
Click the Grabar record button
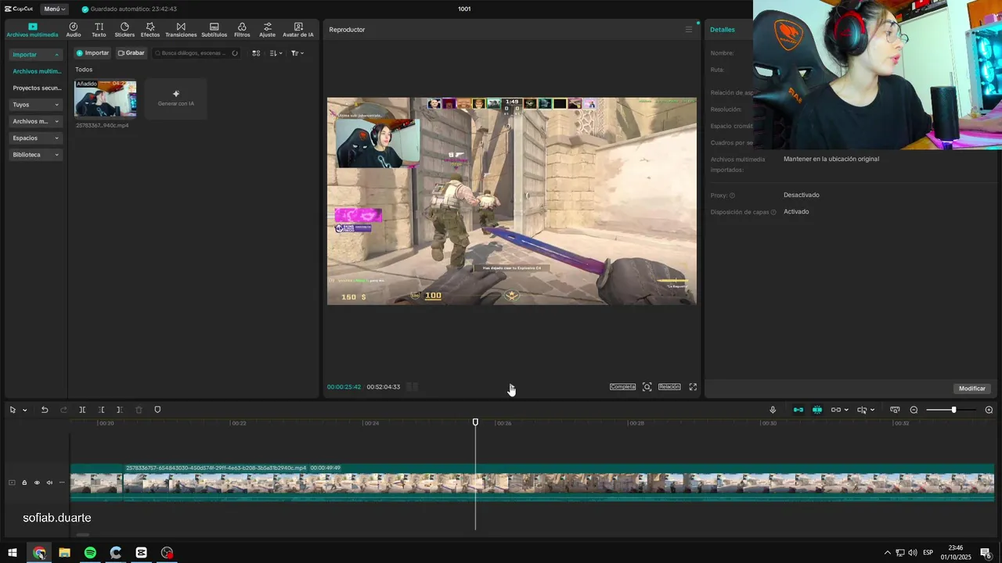[132, 53]
